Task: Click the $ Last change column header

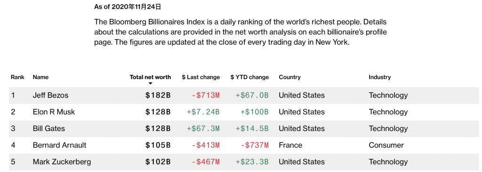Action: 201,77
